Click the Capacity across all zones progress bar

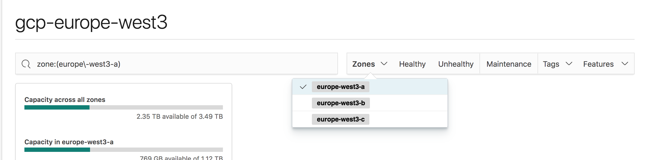pyautogui.click(x=123, y=107)
